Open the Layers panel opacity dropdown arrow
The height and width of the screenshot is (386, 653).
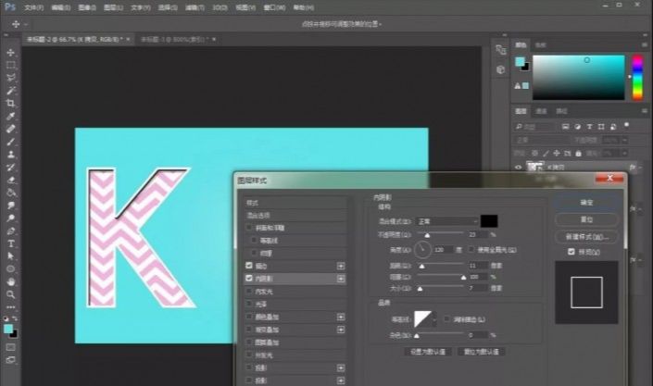pos(624,141)
